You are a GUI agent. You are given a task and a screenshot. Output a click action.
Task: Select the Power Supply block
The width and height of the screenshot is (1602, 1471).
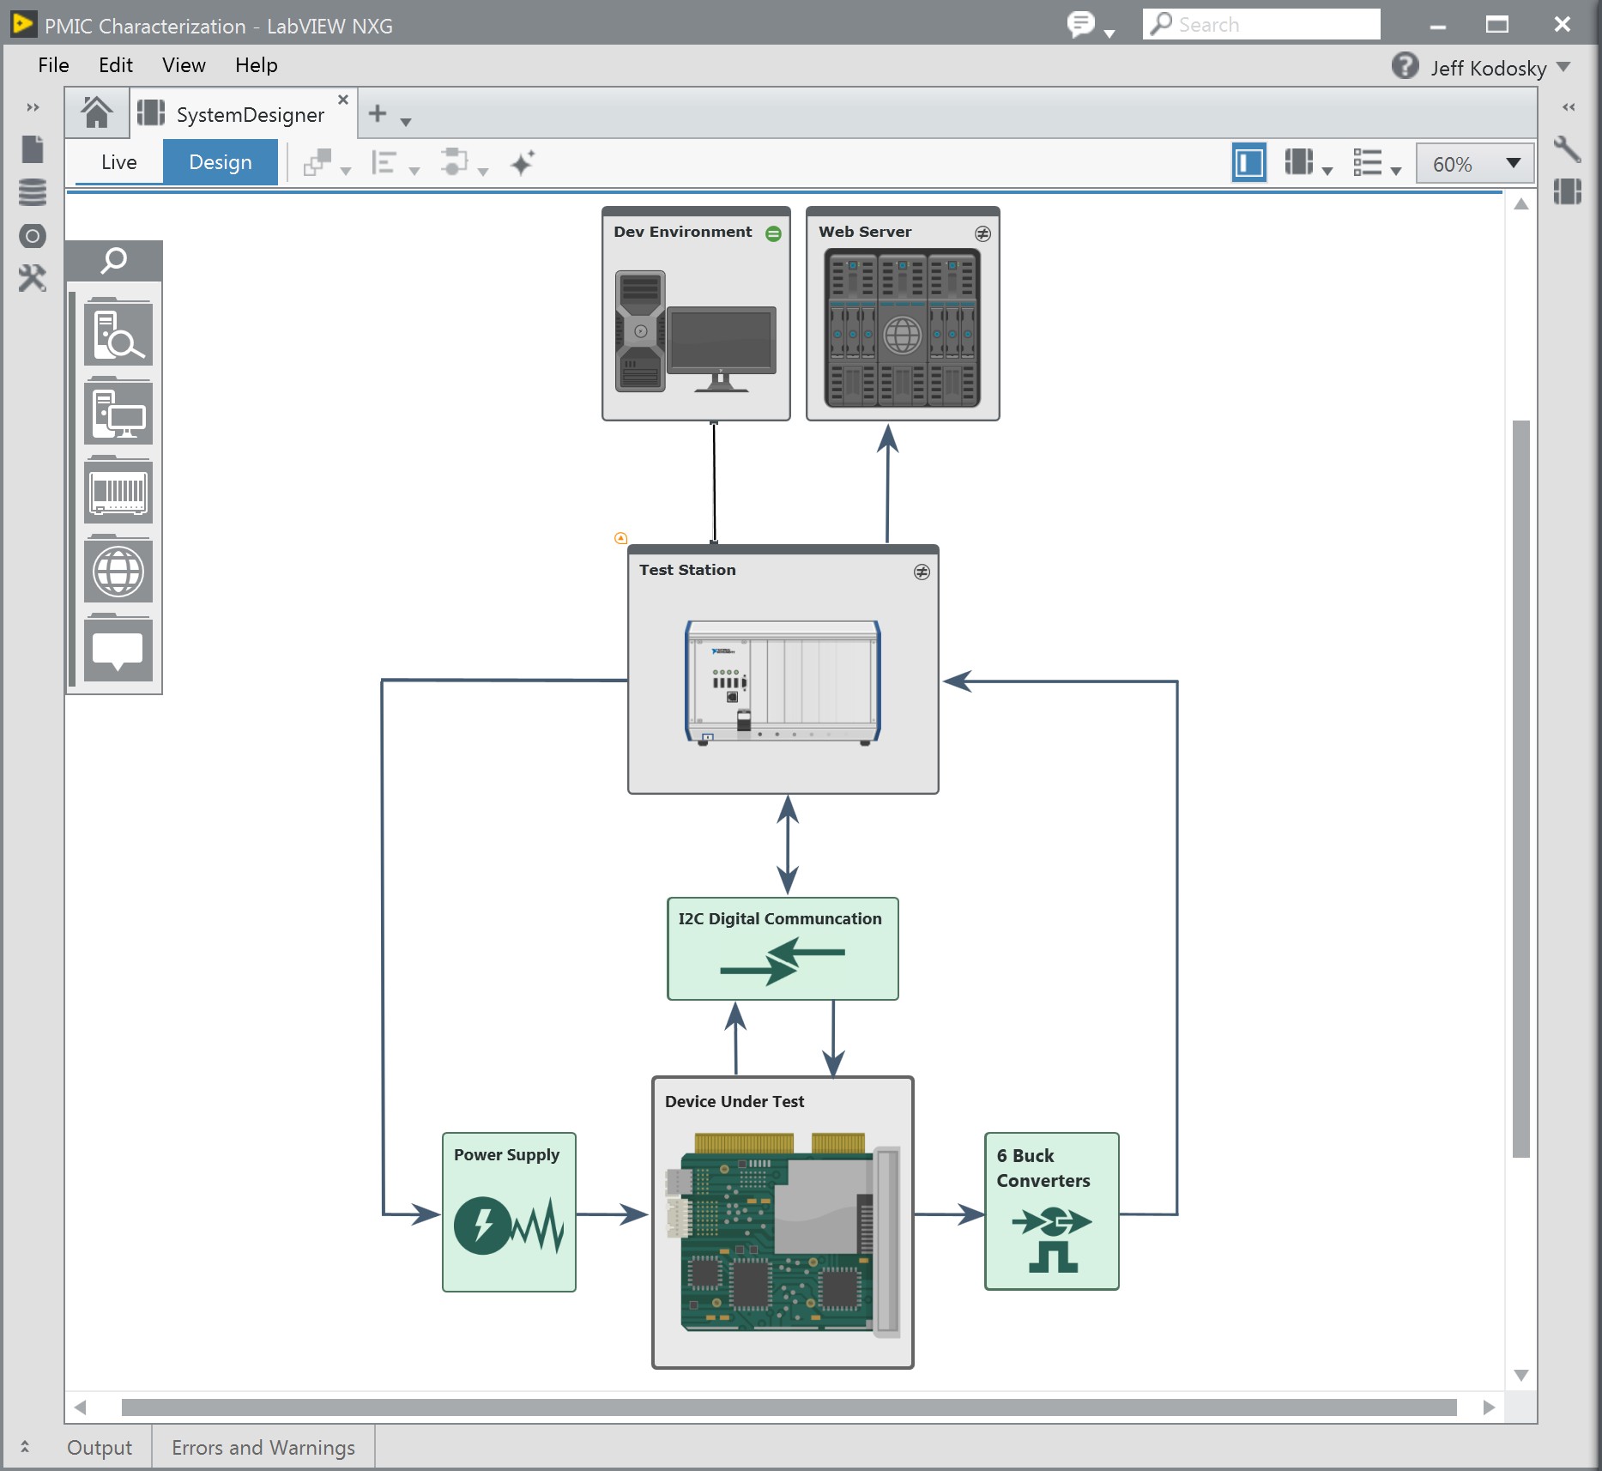tap(509, 1212)
